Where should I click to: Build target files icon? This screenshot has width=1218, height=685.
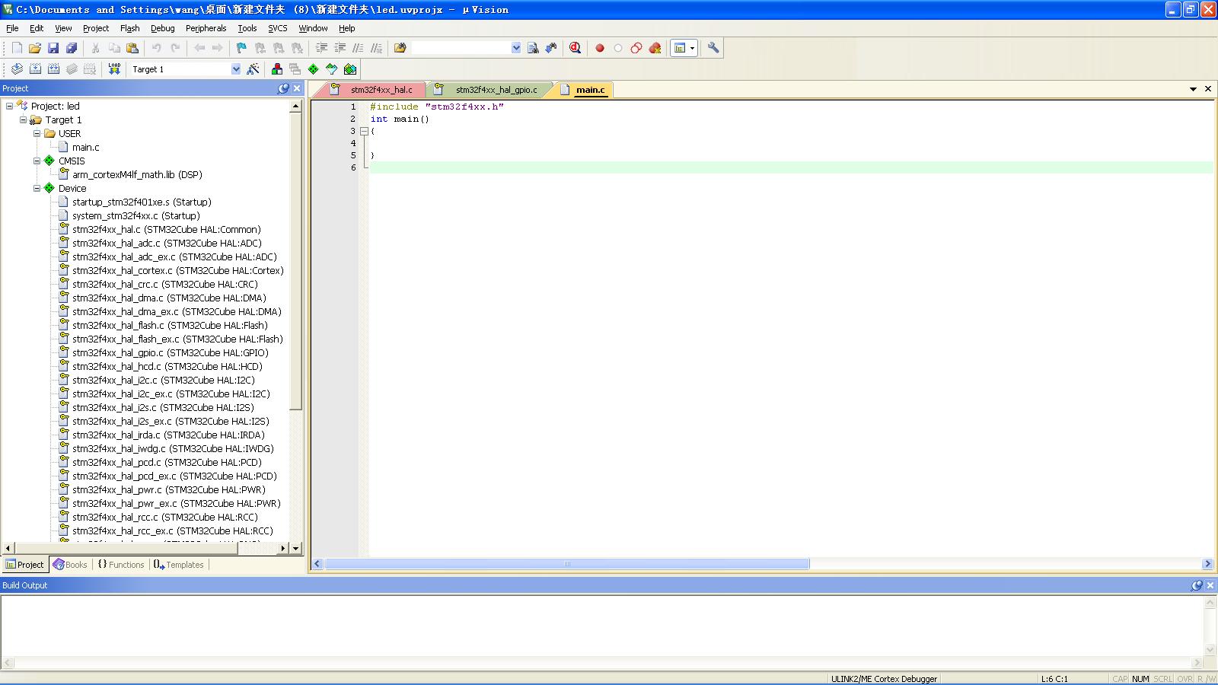(35, 69)
